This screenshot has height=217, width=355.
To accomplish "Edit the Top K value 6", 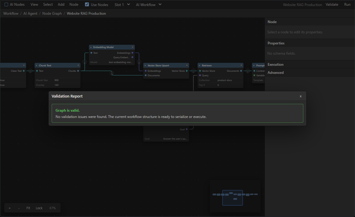I will click(218, 85).
